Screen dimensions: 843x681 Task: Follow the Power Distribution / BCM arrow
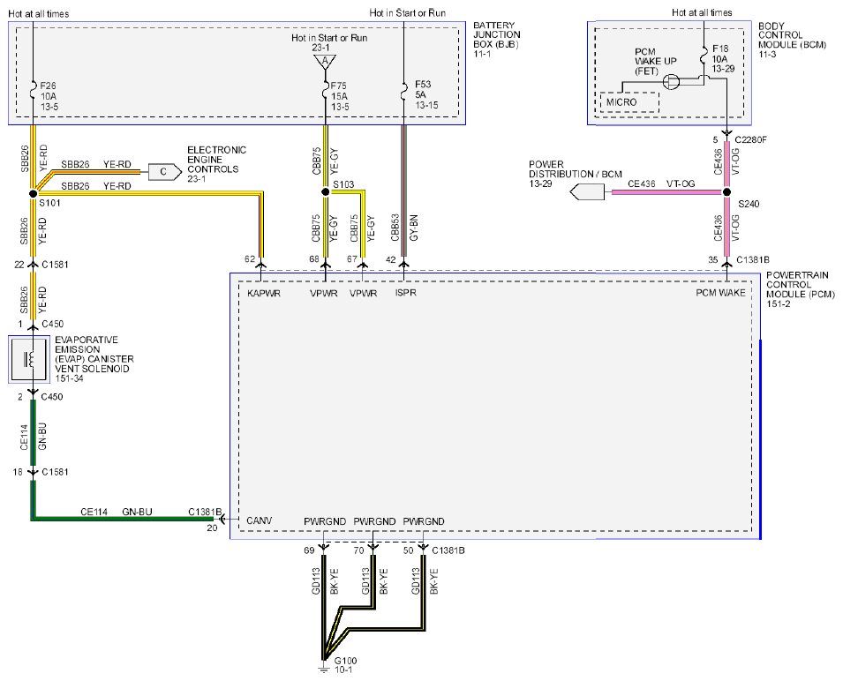coord(586,191)
